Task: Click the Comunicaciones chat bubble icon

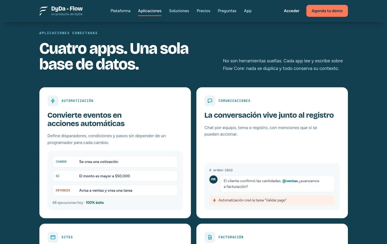Action: point(210,101)
